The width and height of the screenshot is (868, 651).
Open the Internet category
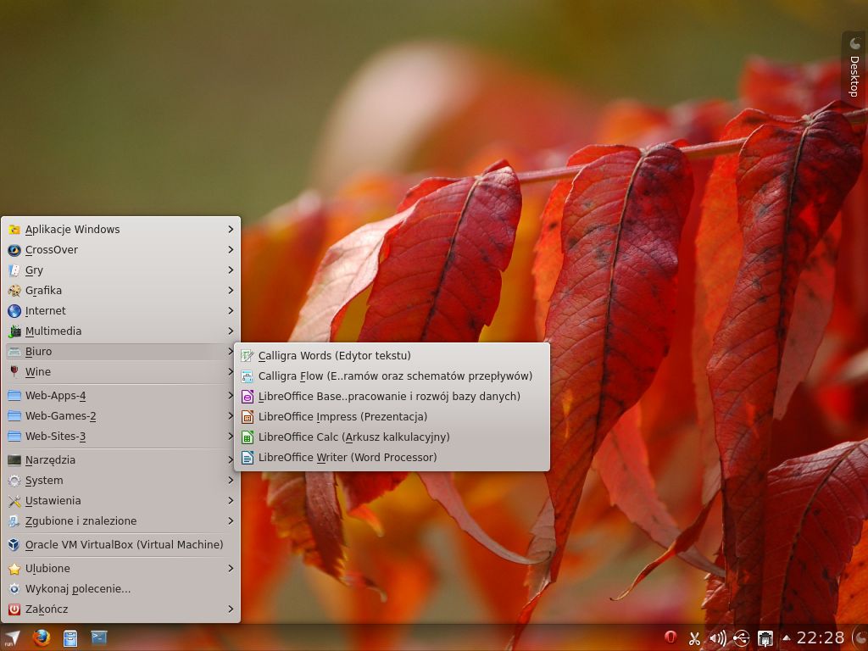[120, 311]
